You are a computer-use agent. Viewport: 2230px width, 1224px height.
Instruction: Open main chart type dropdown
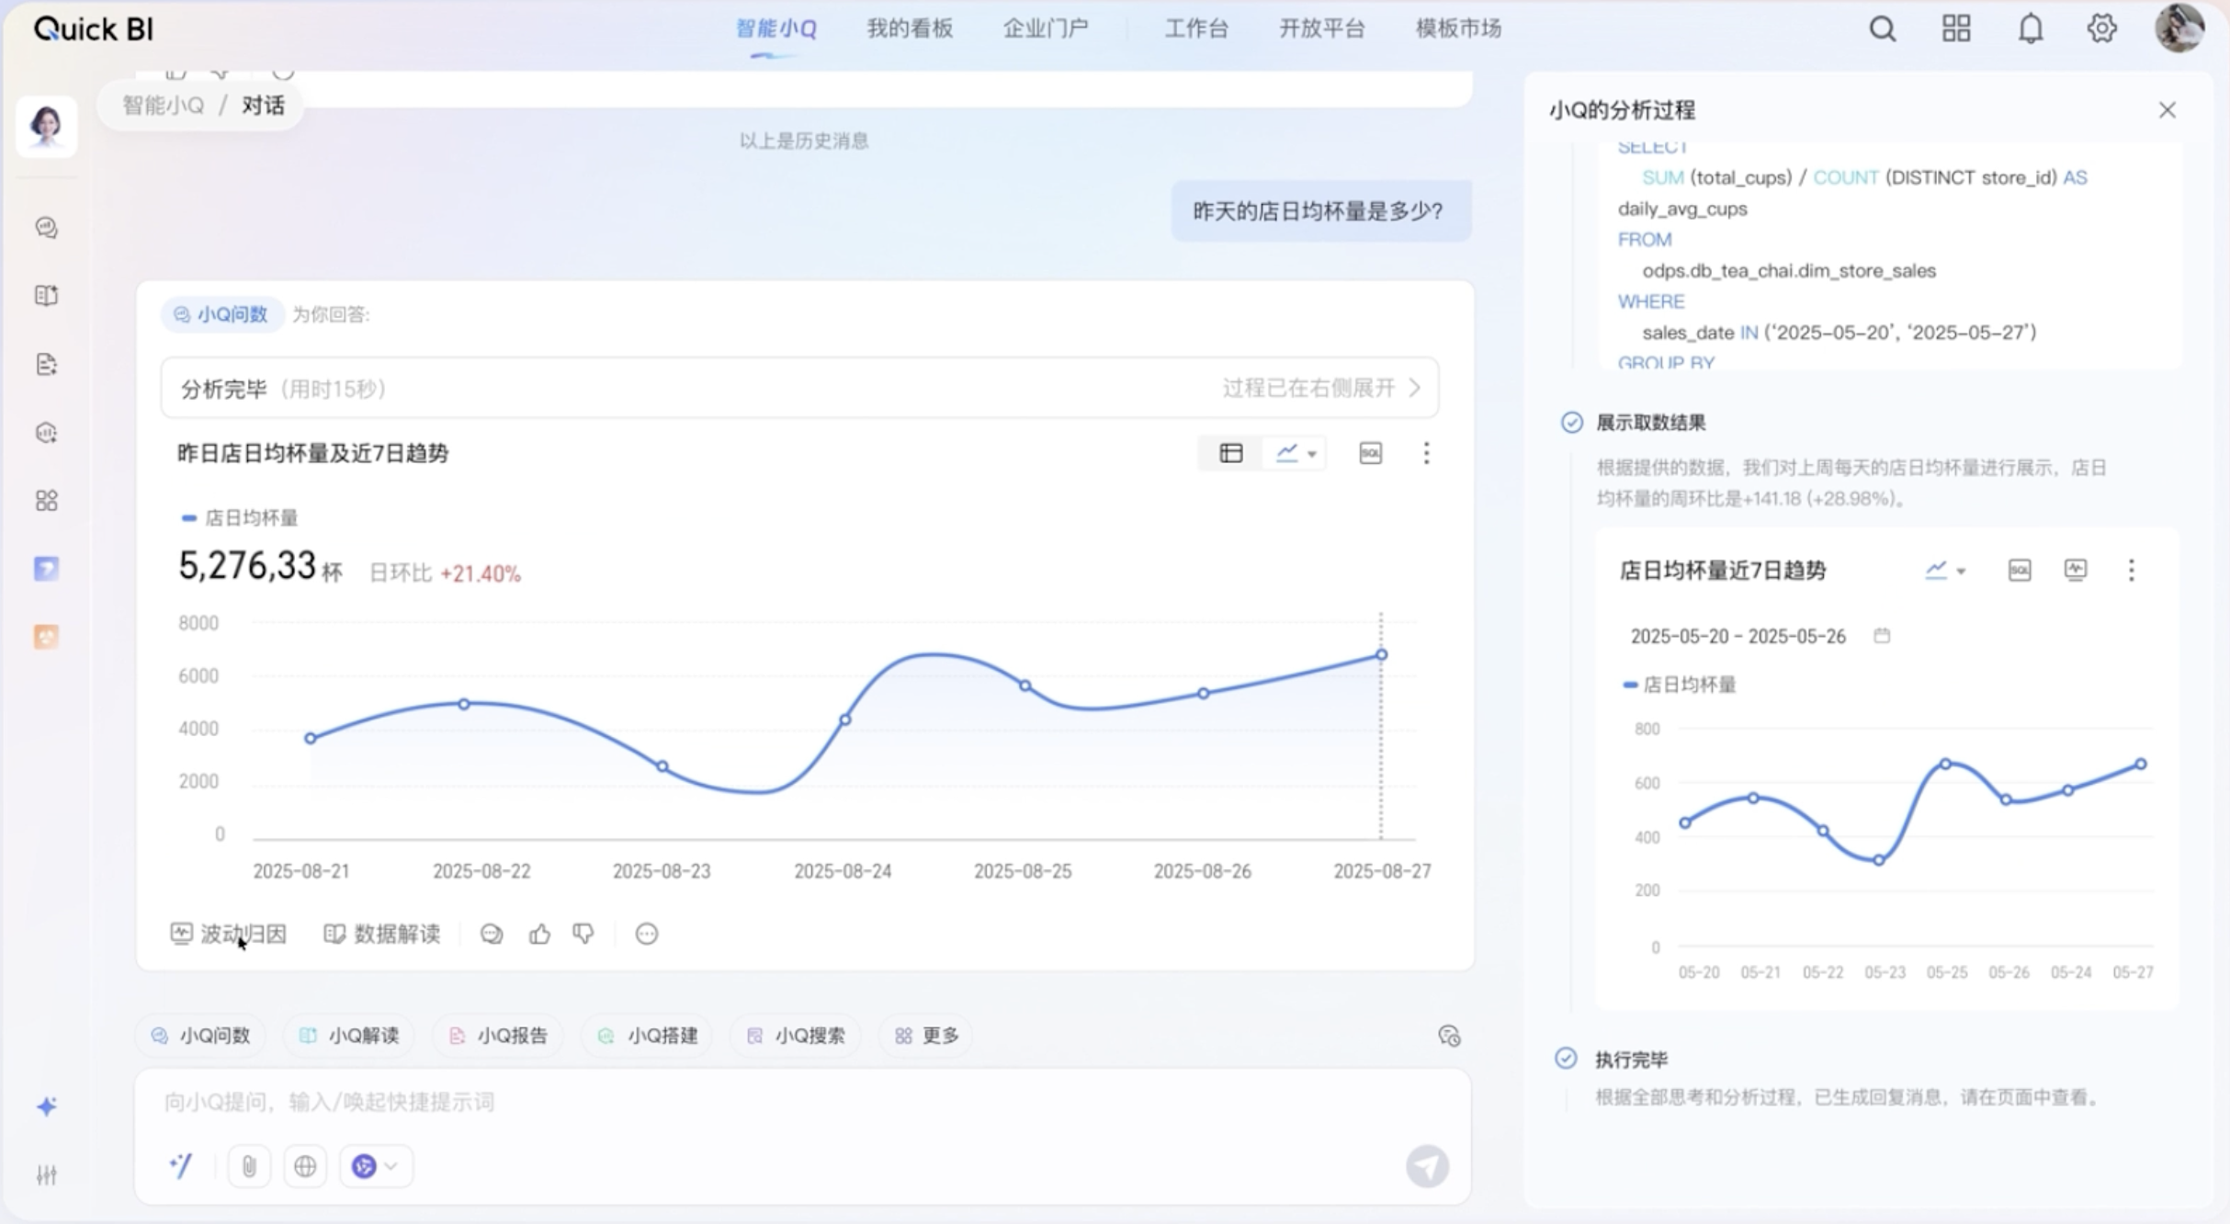(x=1296, y=453)
